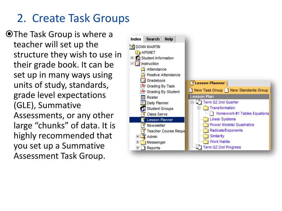
Task: Click the Daily Planner text entry
Action: [x=158, y=103]
